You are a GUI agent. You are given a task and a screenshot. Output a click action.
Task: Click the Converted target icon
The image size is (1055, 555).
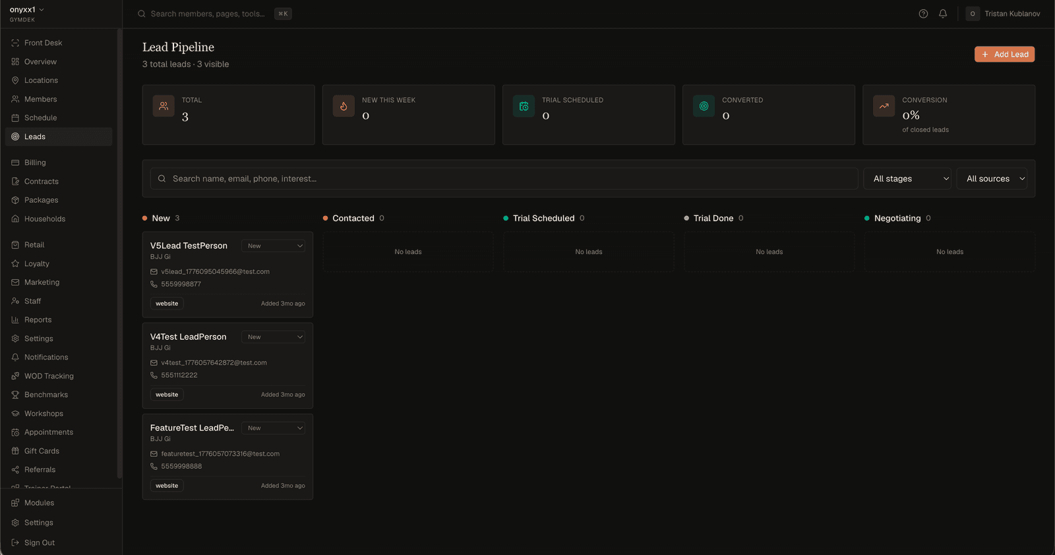pos(704,106)
